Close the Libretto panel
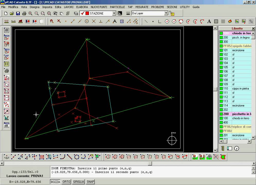This screenshot has height=185, width=256. coord(253,29)
